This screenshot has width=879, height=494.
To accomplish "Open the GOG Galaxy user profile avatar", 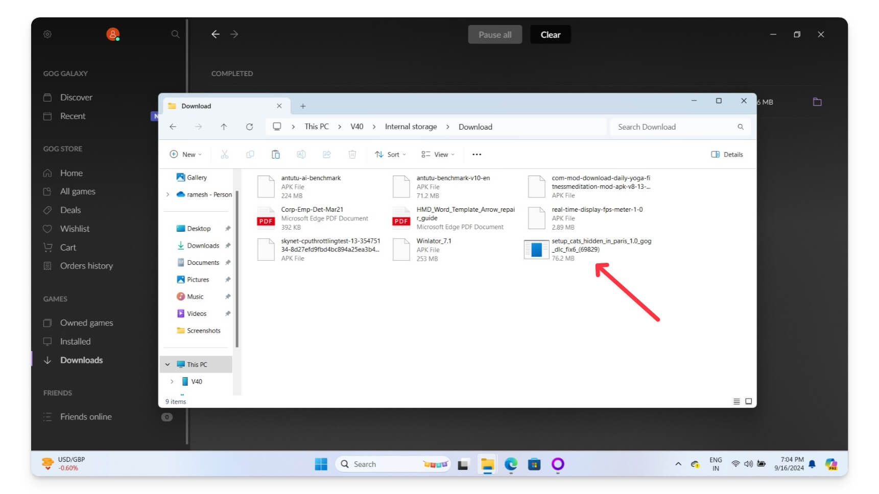I will [112, 34].
